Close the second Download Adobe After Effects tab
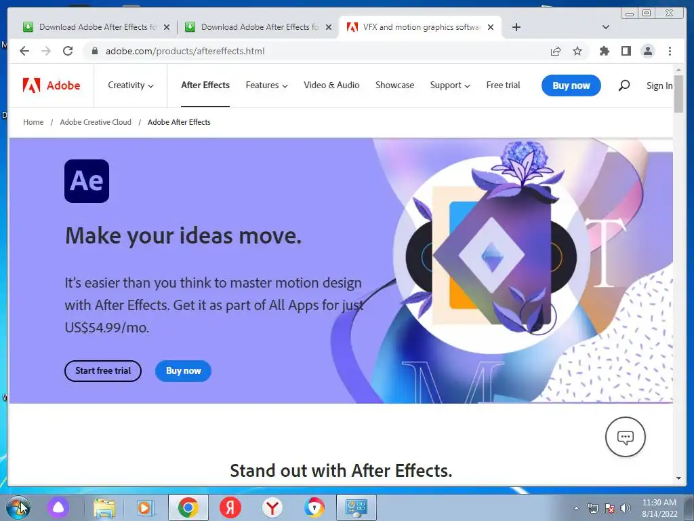This screenshot has height=521, width=694. tap(329, 27)
